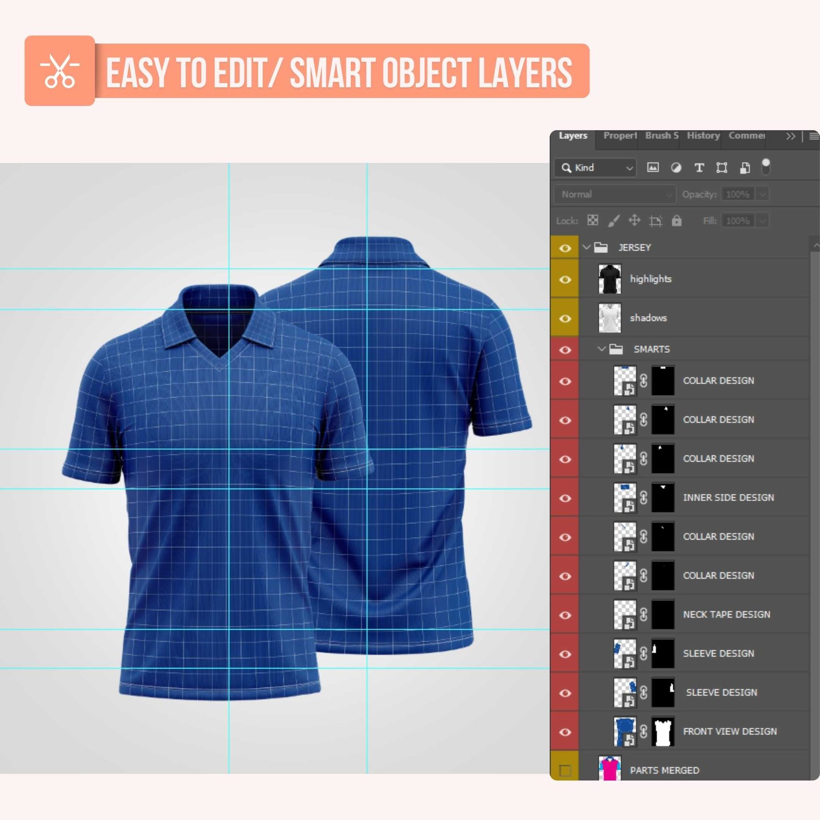Switch to the Layers tab

[573, 136]
